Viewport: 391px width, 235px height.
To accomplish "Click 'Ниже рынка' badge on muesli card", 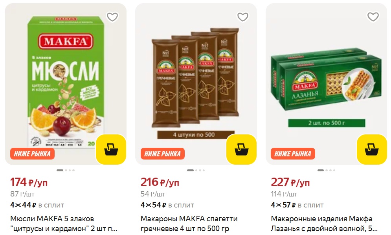I will 32,154.
